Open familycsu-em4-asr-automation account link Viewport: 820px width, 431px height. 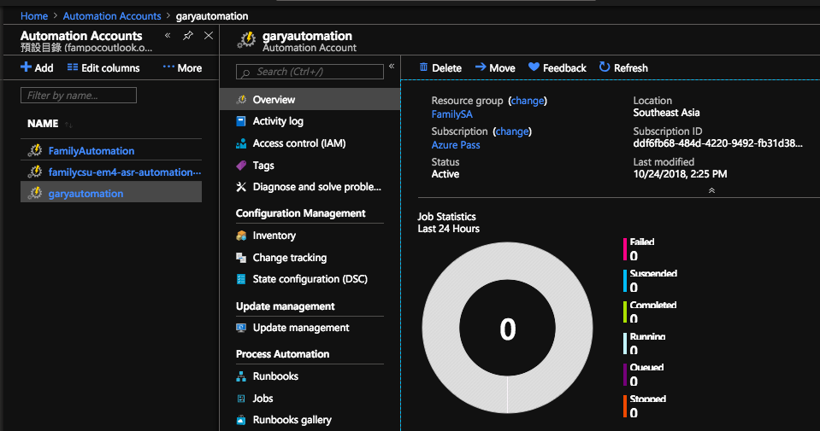125,172
